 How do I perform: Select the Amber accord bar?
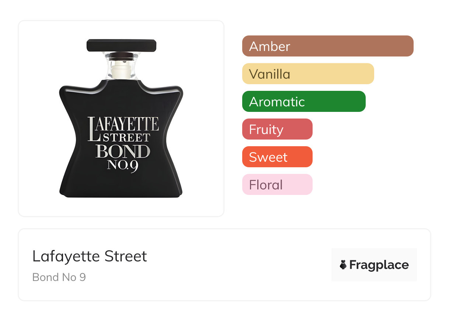(328, 46)
